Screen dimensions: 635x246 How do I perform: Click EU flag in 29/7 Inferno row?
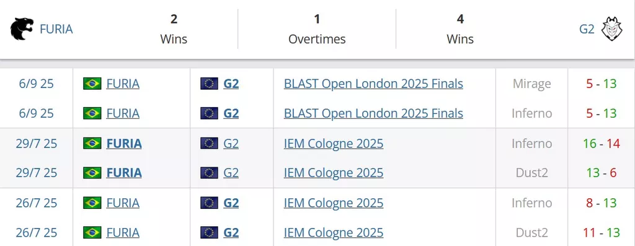point(210,143)
